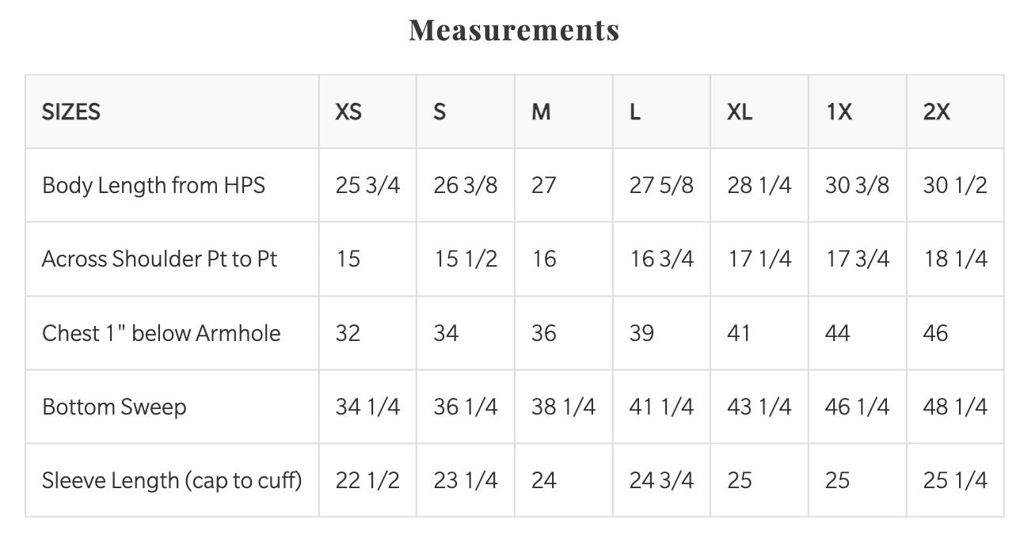Click the 1X column header
The image size is (1020, 538).
tap(839, 112)
